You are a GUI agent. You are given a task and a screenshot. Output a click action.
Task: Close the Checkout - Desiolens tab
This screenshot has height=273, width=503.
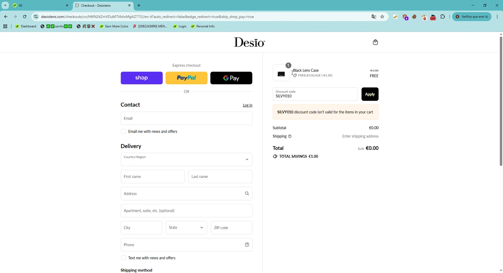pos(129,5)
